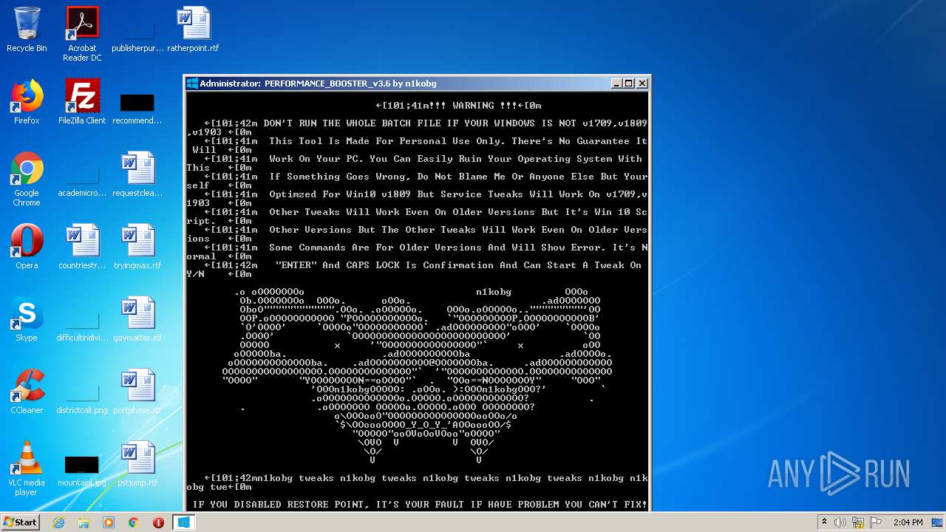Open the console window system menu icon

[x=192, y=83]
